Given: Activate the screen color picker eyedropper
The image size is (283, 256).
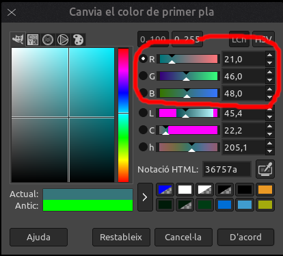Looking at the screenshot, I should point(265,169).
